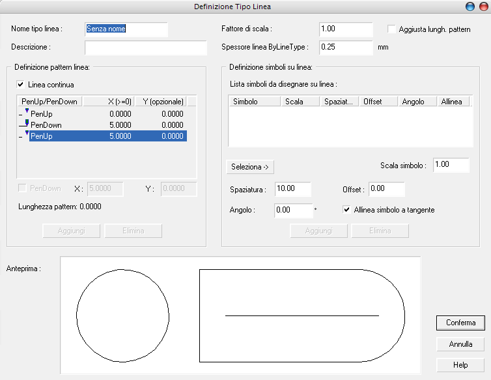Click the Simbolo column header

tap(255, 102)
